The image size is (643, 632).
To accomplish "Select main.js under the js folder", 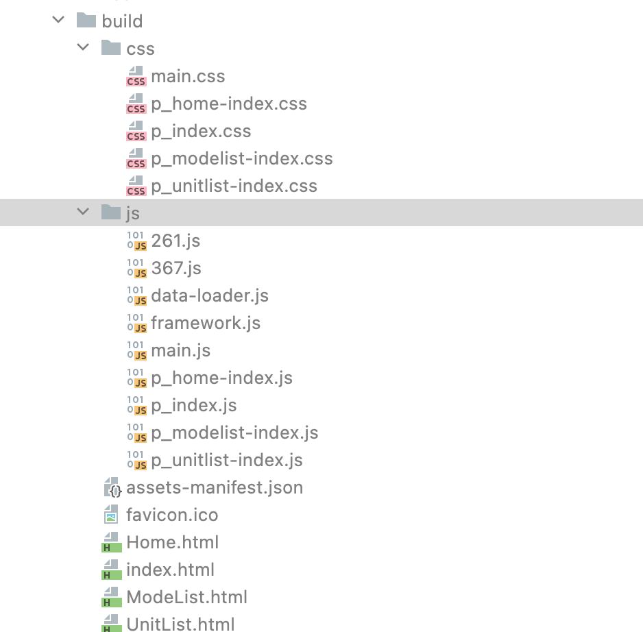I will [180, 350].
